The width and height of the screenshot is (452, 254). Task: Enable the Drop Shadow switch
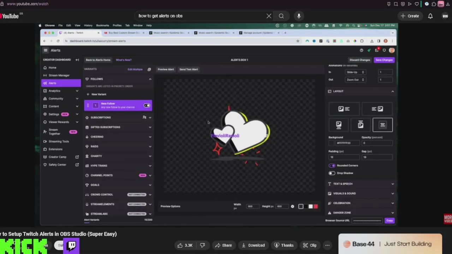(x=332, y=173)
